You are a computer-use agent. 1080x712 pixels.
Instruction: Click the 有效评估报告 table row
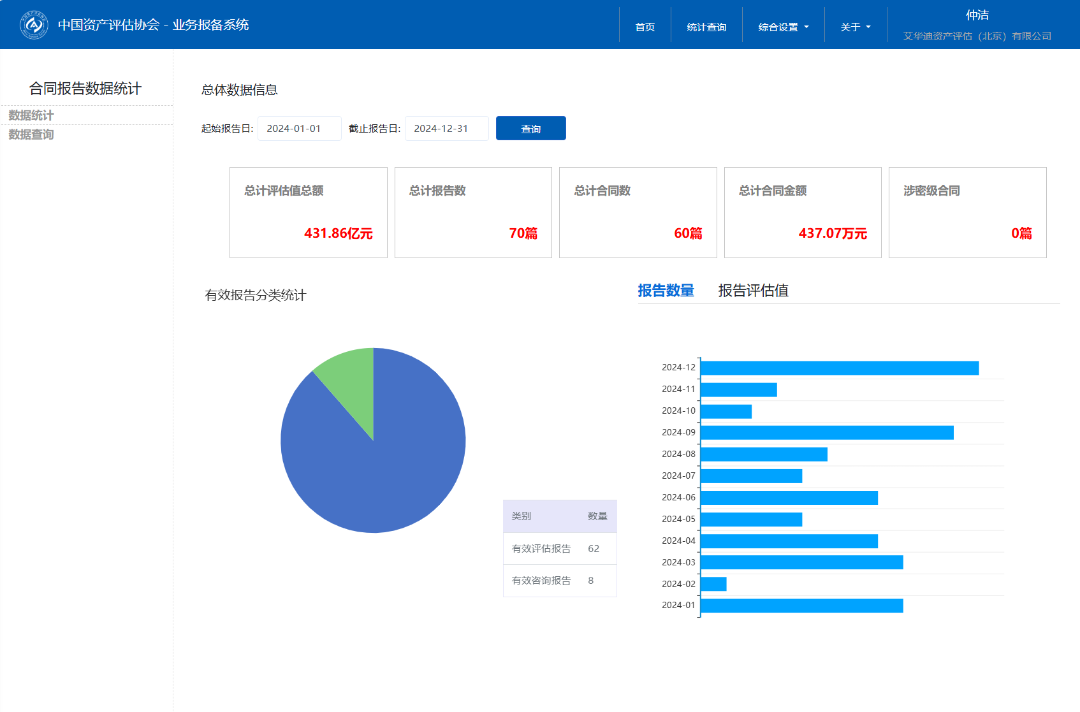pyautogui.click(x=559, y=549)
